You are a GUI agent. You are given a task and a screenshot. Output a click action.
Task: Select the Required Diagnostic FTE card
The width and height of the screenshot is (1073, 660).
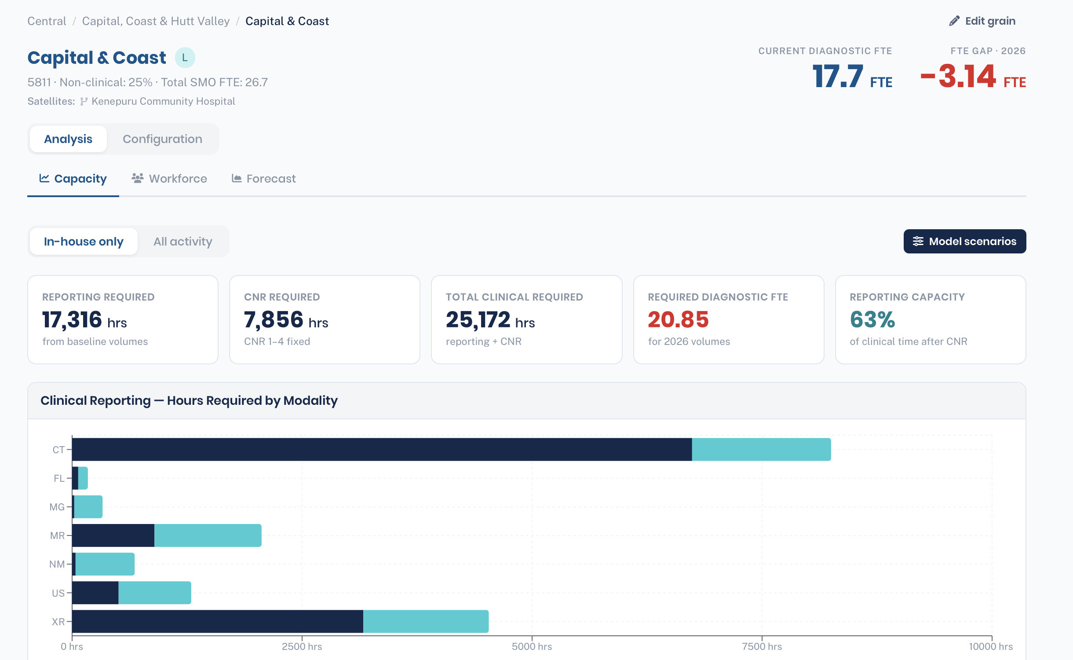coord(729,319)
